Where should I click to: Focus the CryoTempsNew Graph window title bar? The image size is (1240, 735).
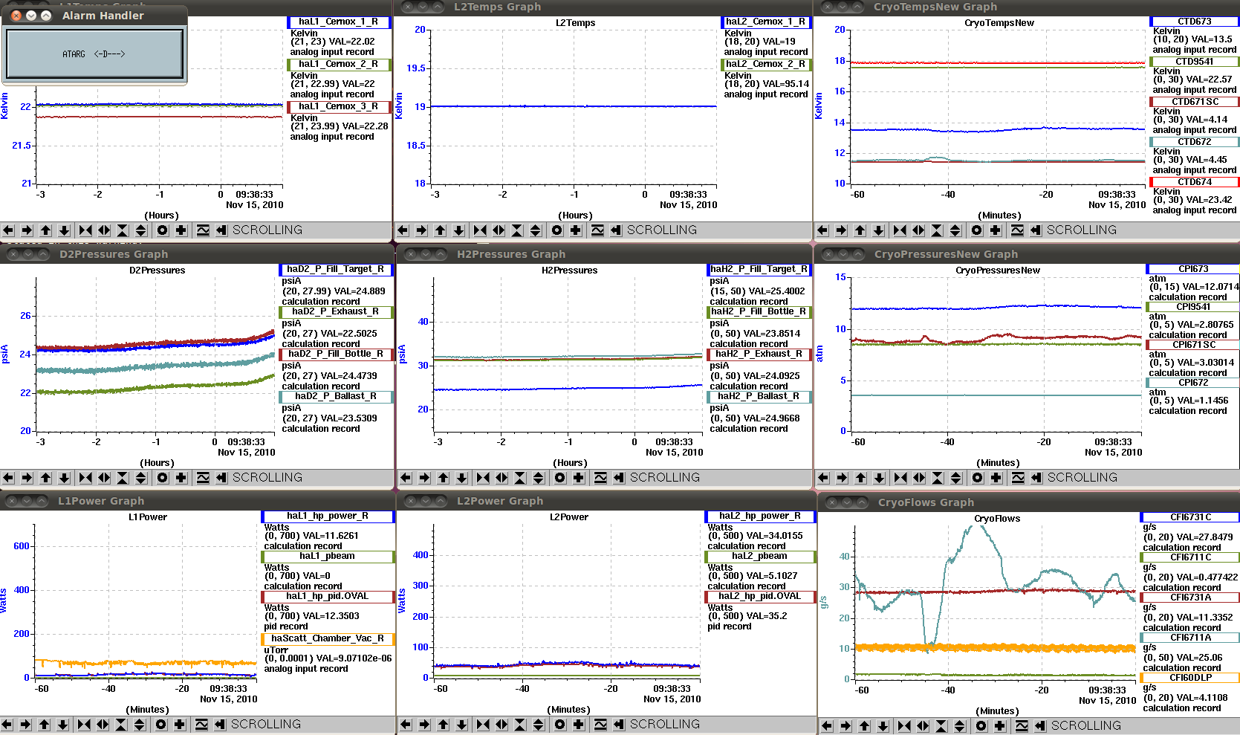click(1027, 7)
